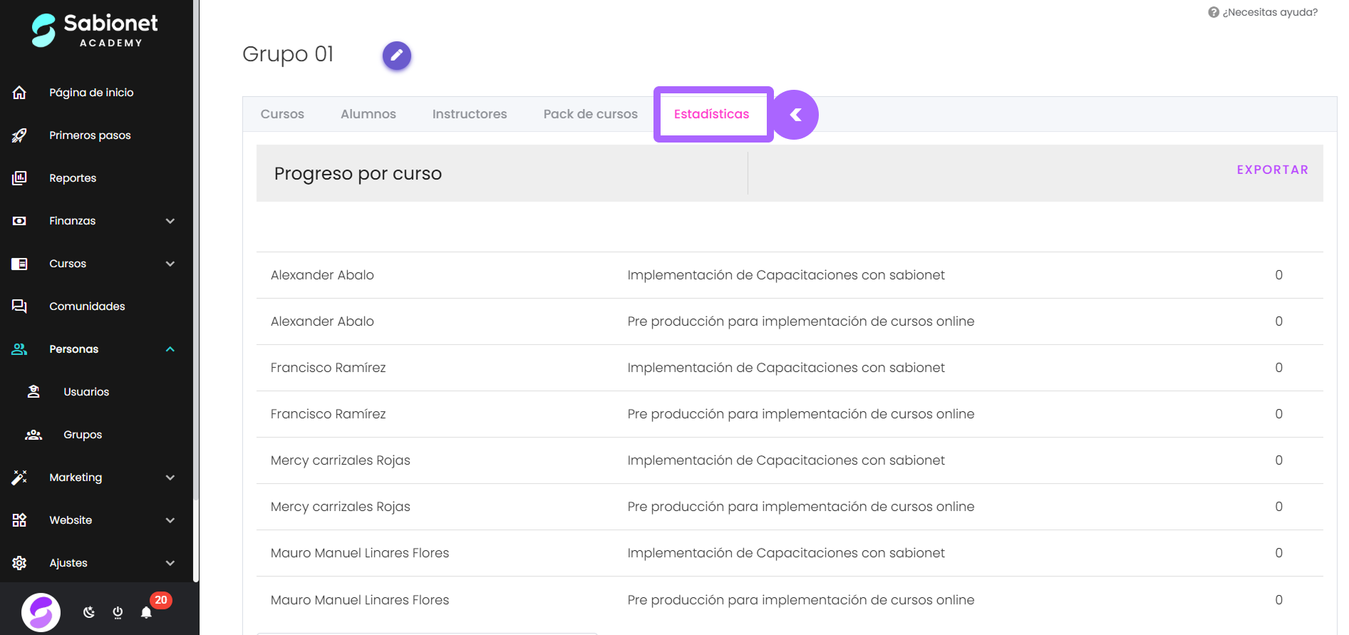1349x635 pixels.
Task: Click the Grupos group icon
Action: [33, 435]
